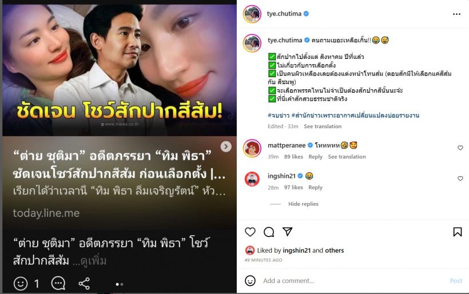
Task: Click the Add a comment field
Action: [353, 280]
